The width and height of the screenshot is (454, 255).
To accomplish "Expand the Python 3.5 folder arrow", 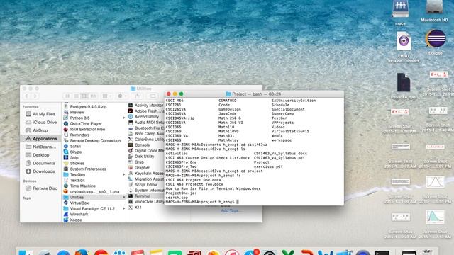I will pos(124,118).
